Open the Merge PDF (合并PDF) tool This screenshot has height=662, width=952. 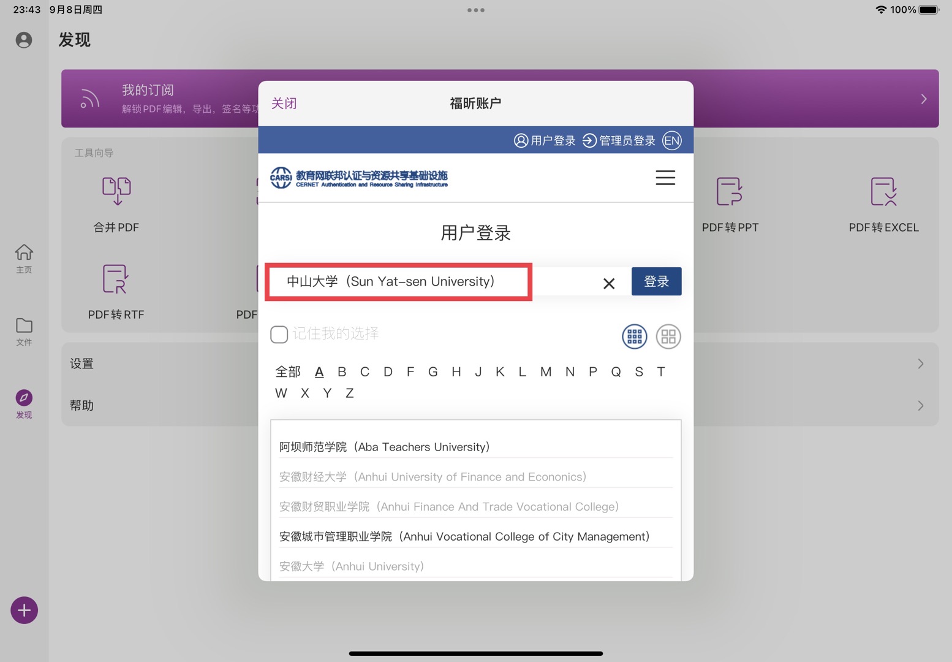pyautogui.click(x=116, y=205)
